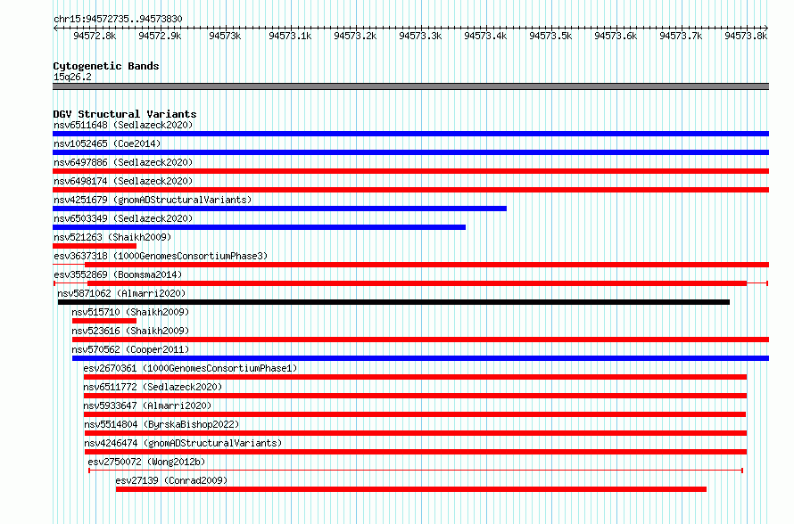794x524 pixels.
Task: Click the 94573.6k ruler tick label
Action: 616,36
